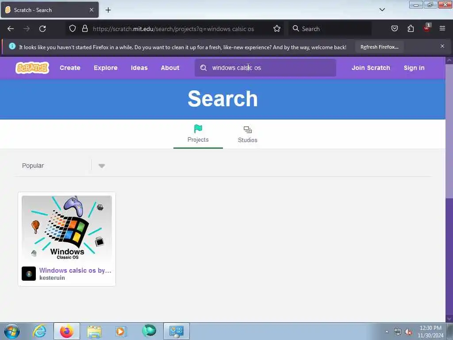Click the network tray icon
The height and width of the screenshot is (340, 453).
click(x=398, y=332)
